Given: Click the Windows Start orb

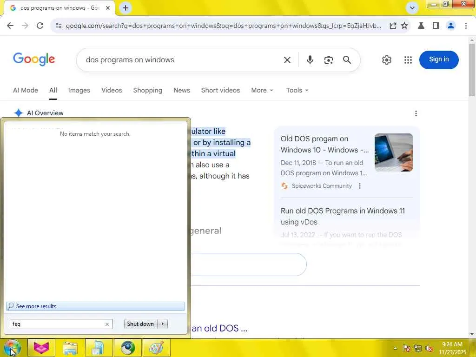Looking at the screenshot, I should point(12,348).
